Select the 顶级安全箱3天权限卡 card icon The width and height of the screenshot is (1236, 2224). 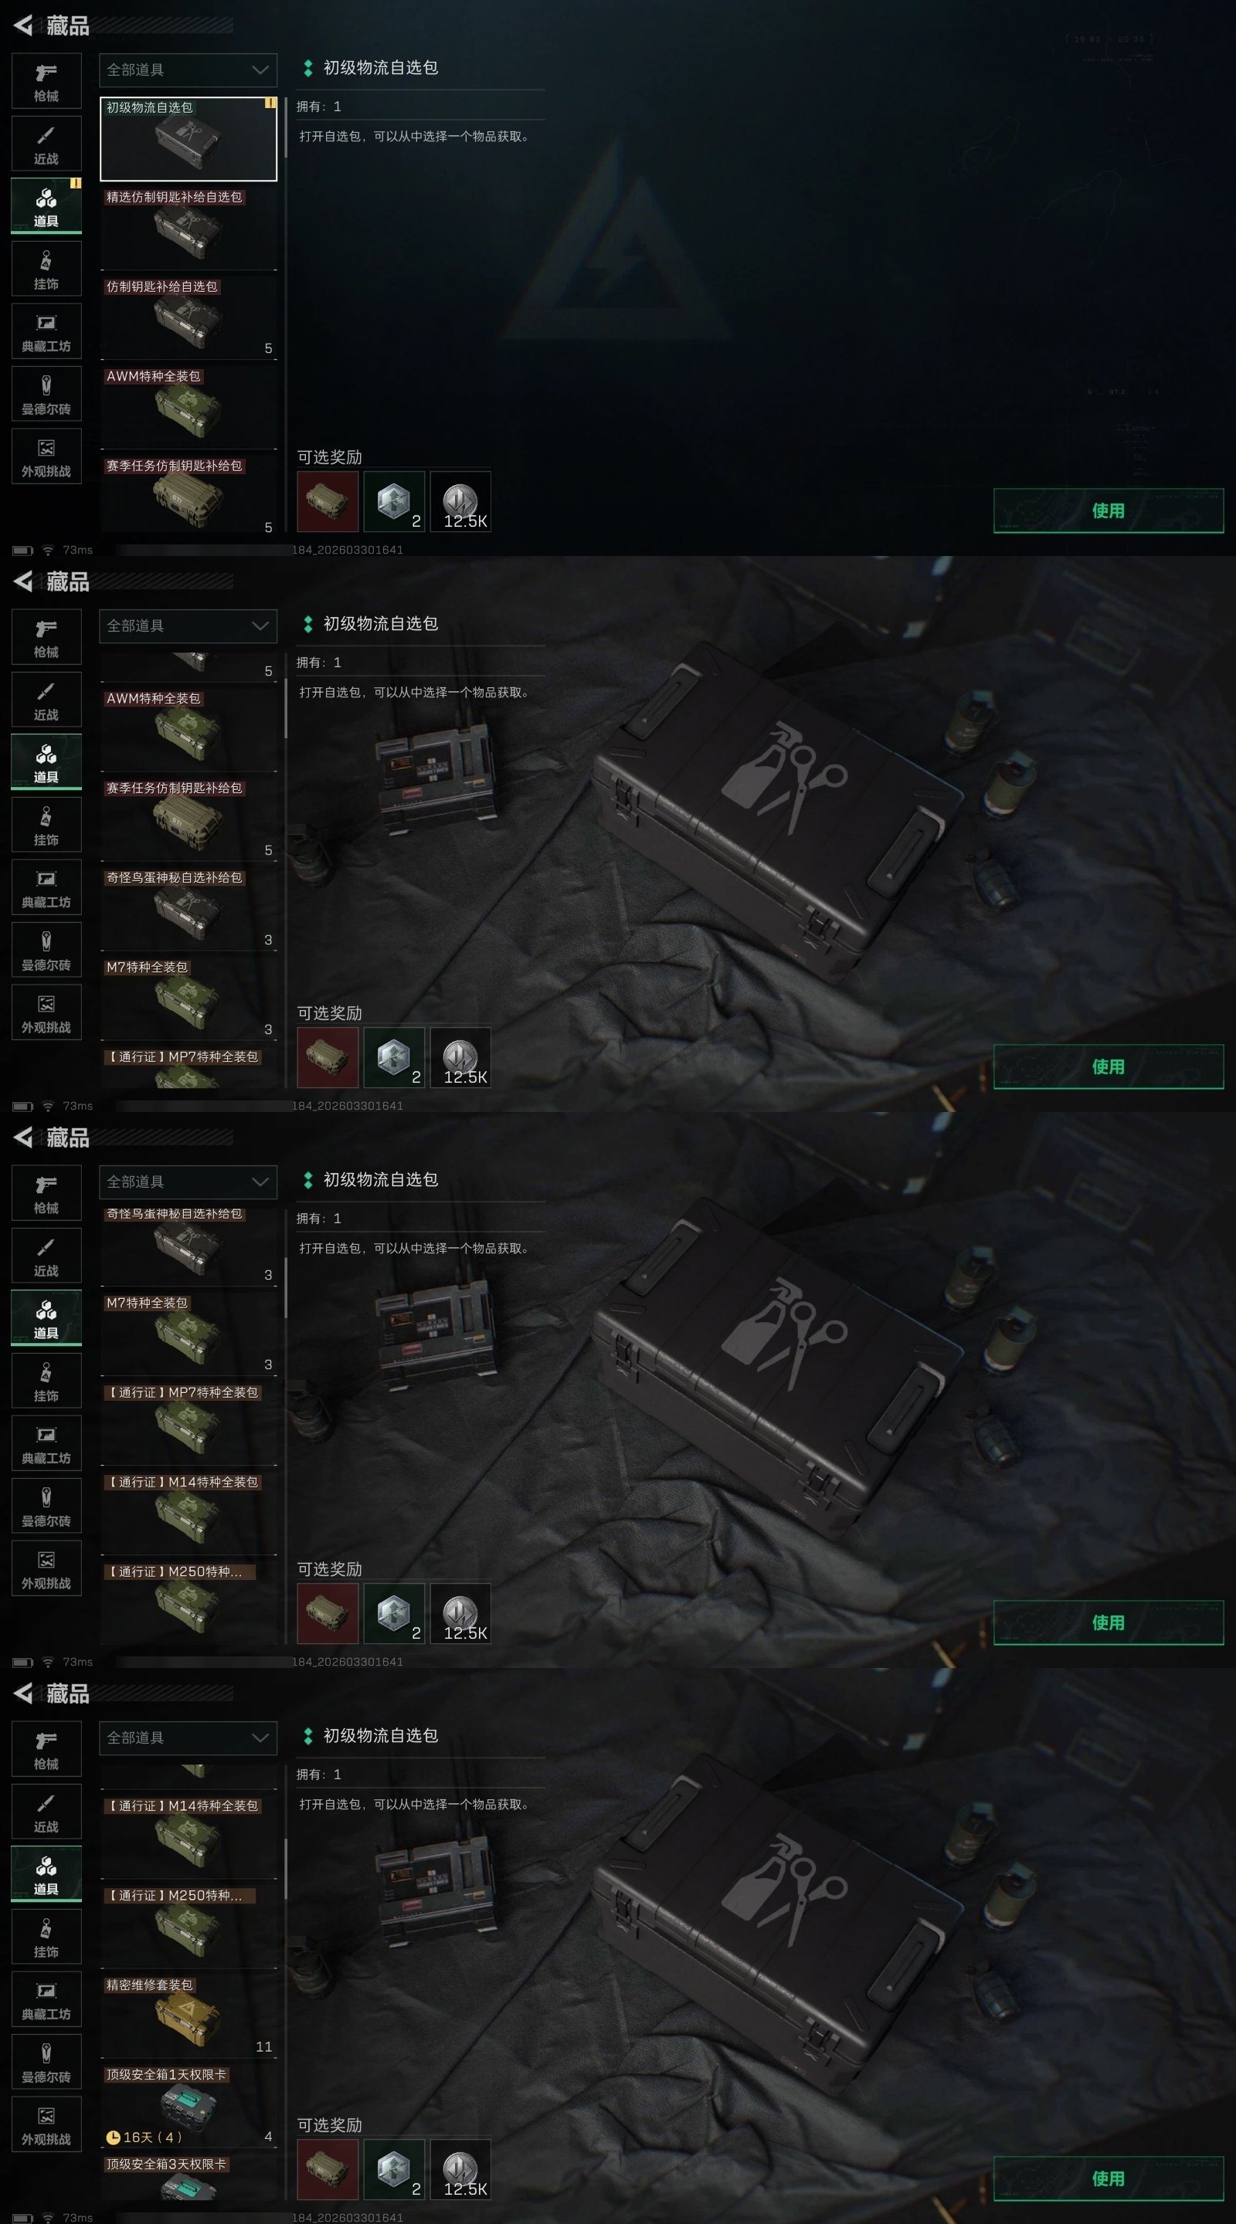click(x=188, y=2188)
